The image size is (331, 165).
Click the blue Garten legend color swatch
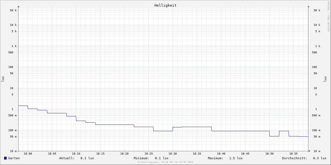(5, 158)
